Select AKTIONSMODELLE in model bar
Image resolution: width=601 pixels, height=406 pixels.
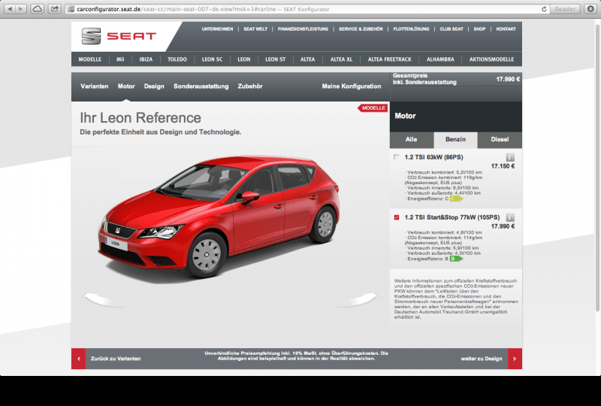coord(491,59)
